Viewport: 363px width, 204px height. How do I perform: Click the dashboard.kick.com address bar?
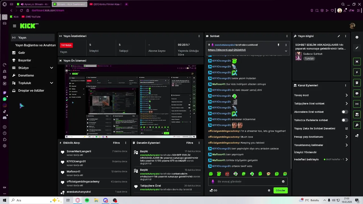coord(48,10)
